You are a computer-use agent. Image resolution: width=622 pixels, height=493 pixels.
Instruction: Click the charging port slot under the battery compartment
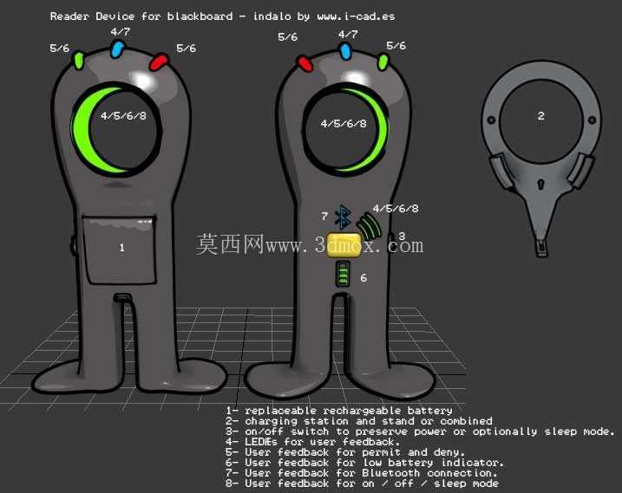[122, 297]
